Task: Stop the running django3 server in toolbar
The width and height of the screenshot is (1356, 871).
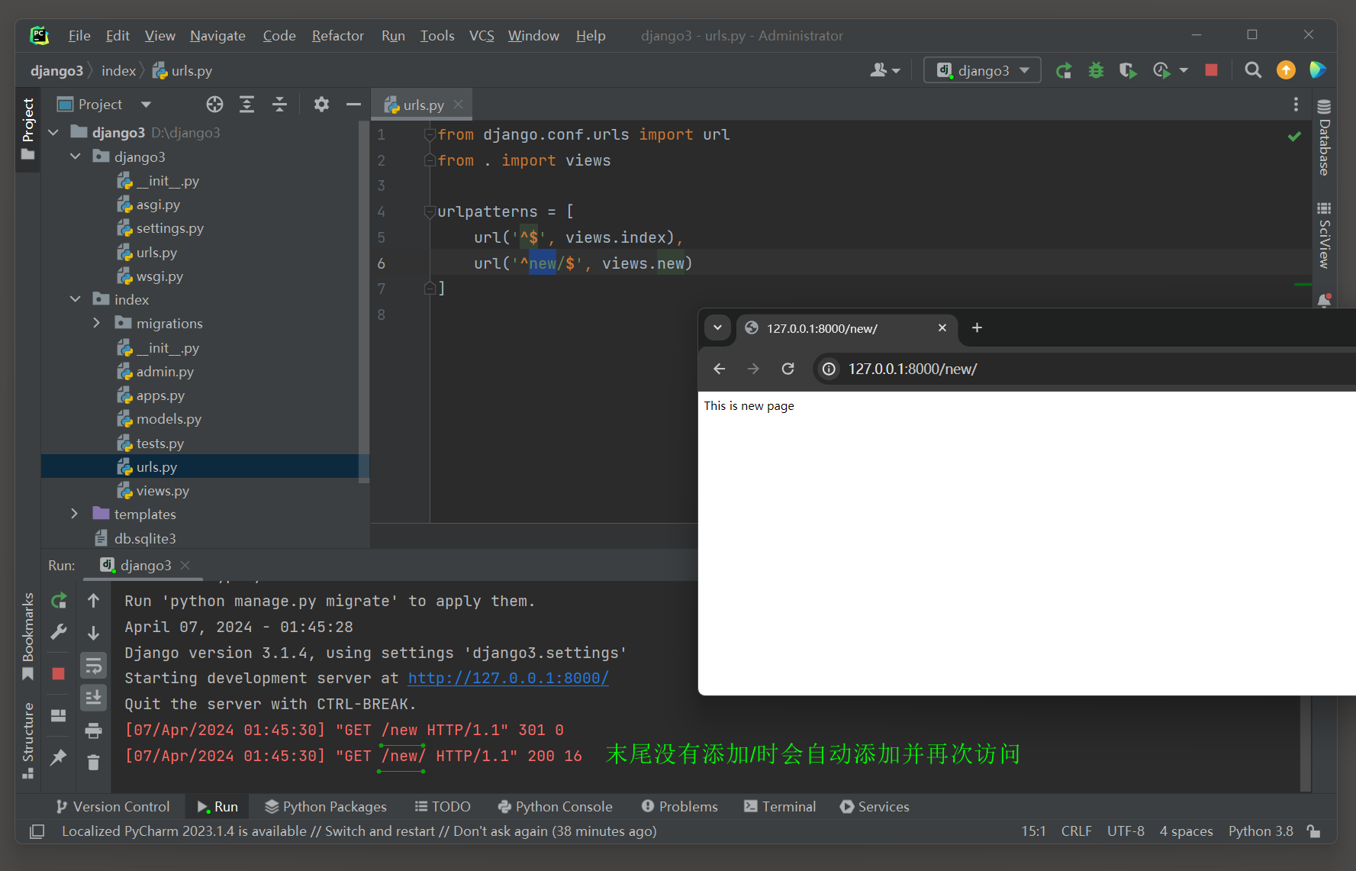Action: 1211,70
